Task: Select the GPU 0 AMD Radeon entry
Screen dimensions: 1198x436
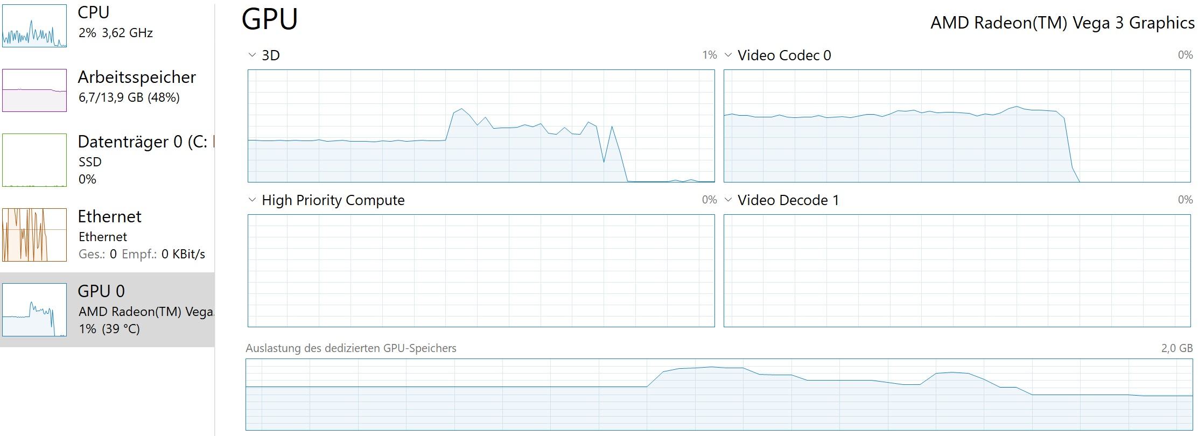Action: point(107,310)
